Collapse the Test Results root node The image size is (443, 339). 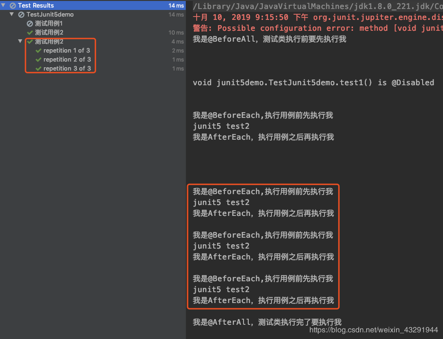click(x=4, y=5)
